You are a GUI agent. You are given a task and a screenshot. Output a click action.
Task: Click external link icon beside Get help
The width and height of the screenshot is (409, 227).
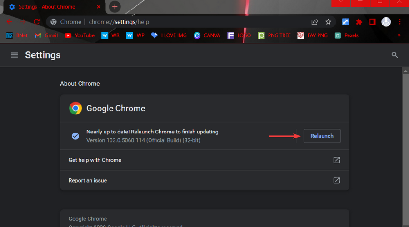336,160
